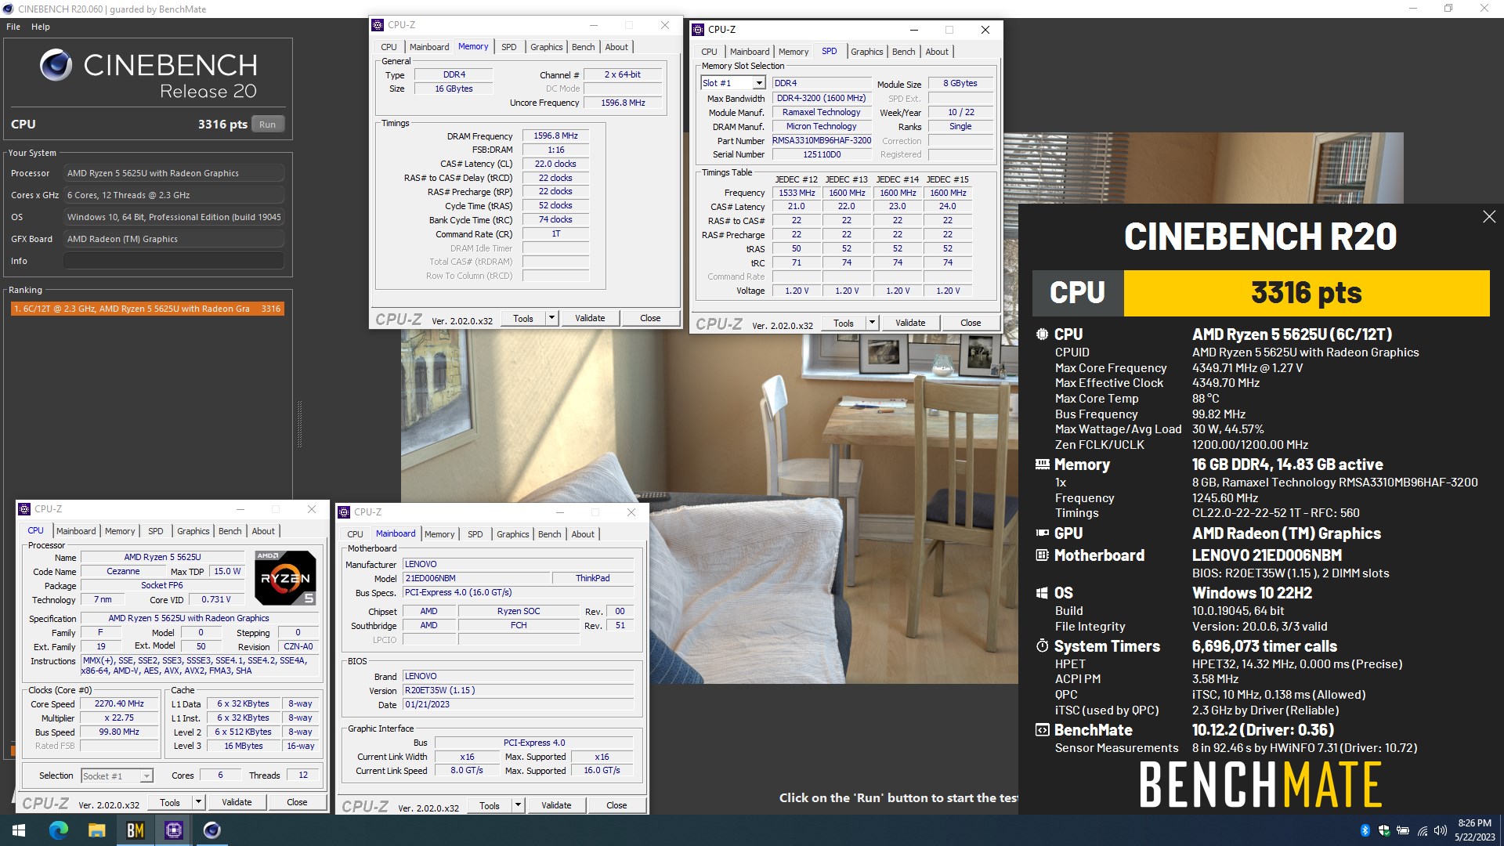Click Tools button in CPU-Z SPD window

(844, 323)
